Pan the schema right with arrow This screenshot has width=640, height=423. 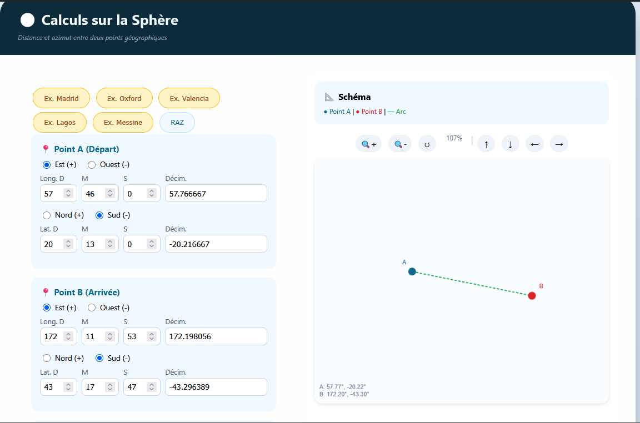click(x=559, y=144)
